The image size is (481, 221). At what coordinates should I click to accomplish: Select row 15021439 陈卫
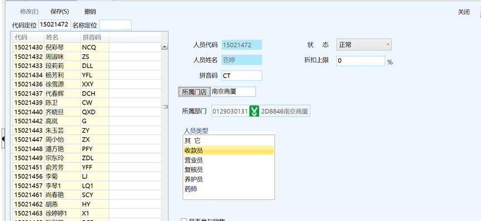pos(87,103)
